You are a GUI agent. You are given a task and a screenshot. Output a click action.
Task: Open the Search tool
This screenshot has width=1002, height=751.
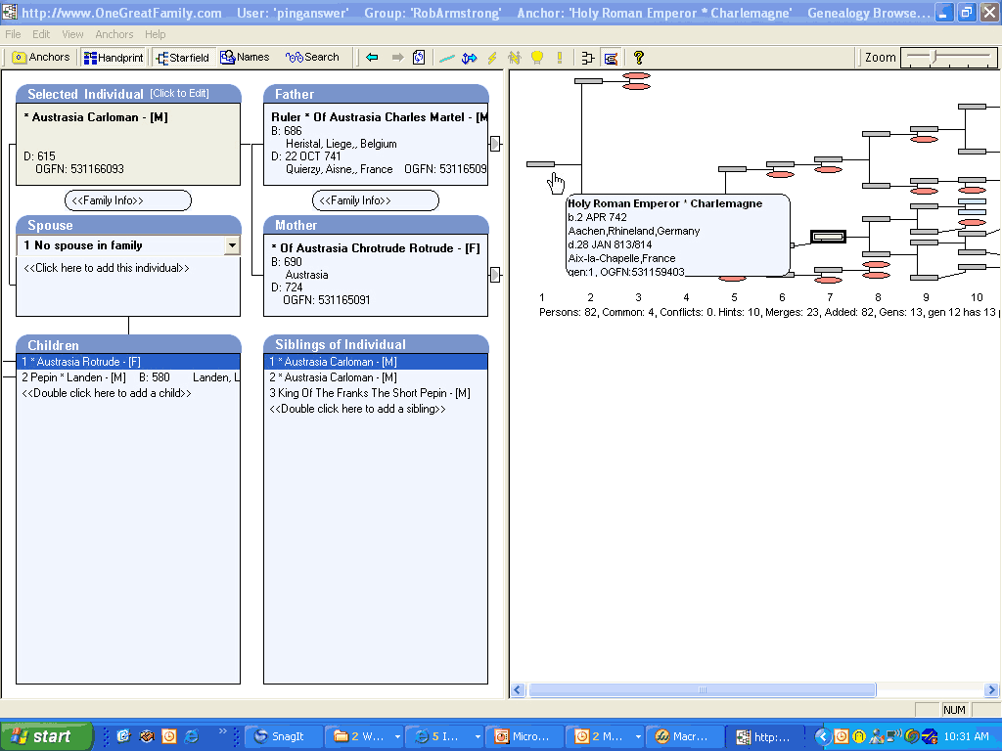[312, 58]
